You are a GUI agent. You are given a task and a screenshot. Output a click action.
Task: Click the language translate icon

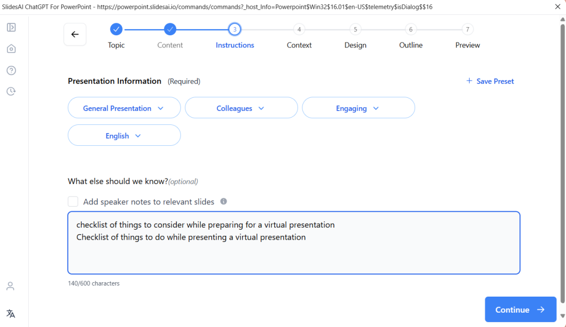pyautogui.click(x=11, y=314)
